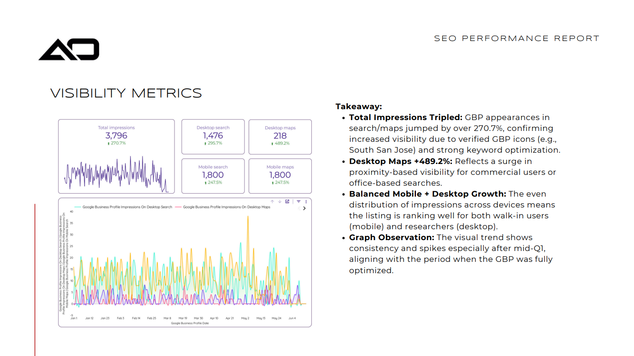Image resolution: width=634 pixels, height=356 pixels.
Task: Click the teal legend color swatch for Desktop Search
Action: pos(76,207)
